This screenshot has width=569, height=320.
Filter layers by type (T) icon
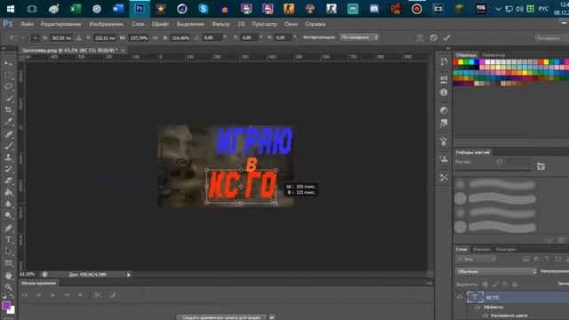tap(548, 259)
